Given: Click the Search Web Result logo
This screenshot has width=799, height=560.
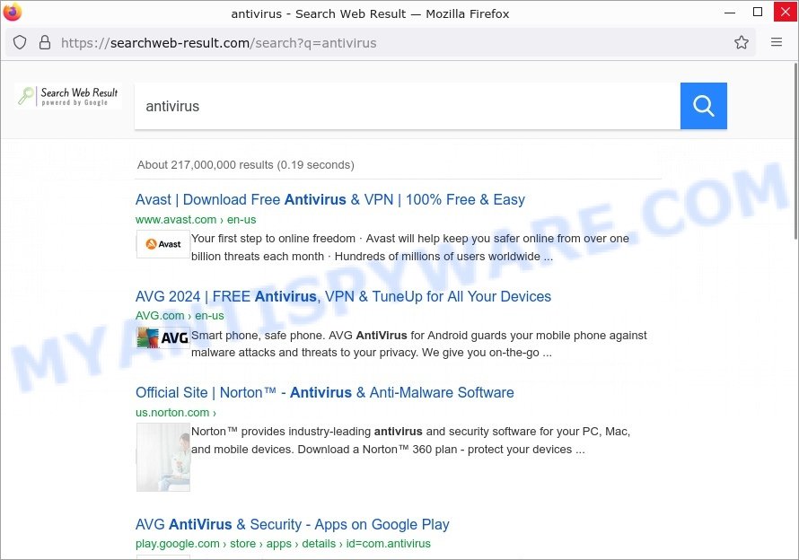Looking at the screenshot, I should (68, 96).
